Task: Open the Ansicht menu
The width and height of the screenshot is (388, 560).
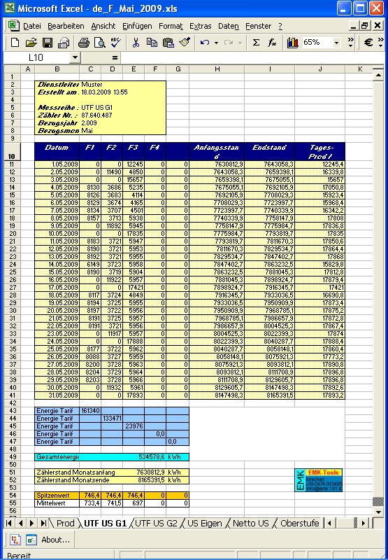Action: tap(103, 26)
